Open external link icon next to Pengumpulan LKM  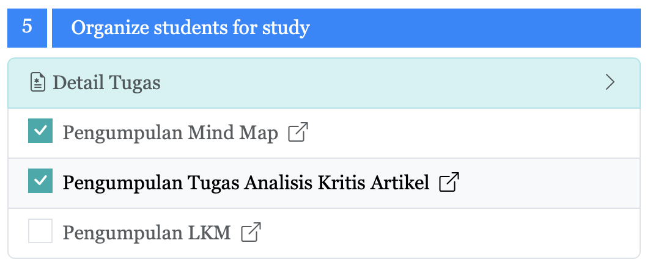251,232
